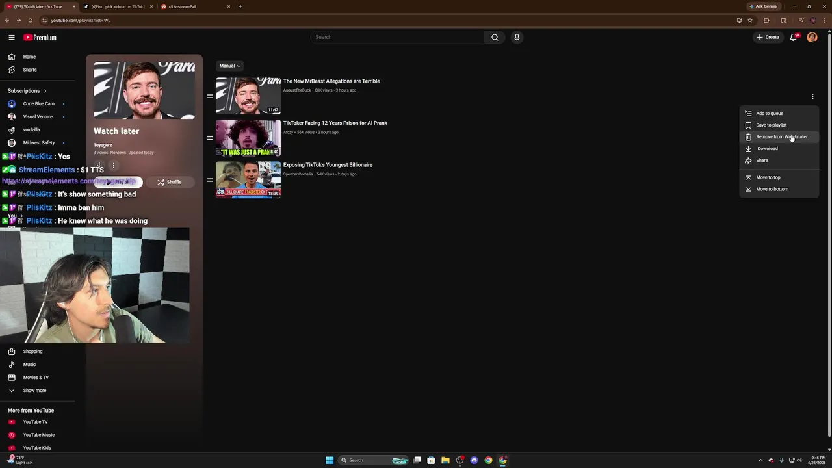This screenshot has width=832, height=468.
Task: Open File Explorer from the taskbar
Action: pyautogui.click(x=445, y=460)
